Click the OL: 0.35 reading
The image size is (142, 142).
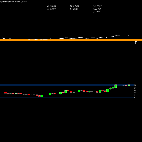point(97,12)
